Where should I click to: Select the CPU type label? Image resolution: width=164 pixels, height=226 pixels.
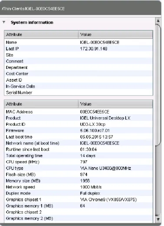pyautogui.click(x=14, y=168)
